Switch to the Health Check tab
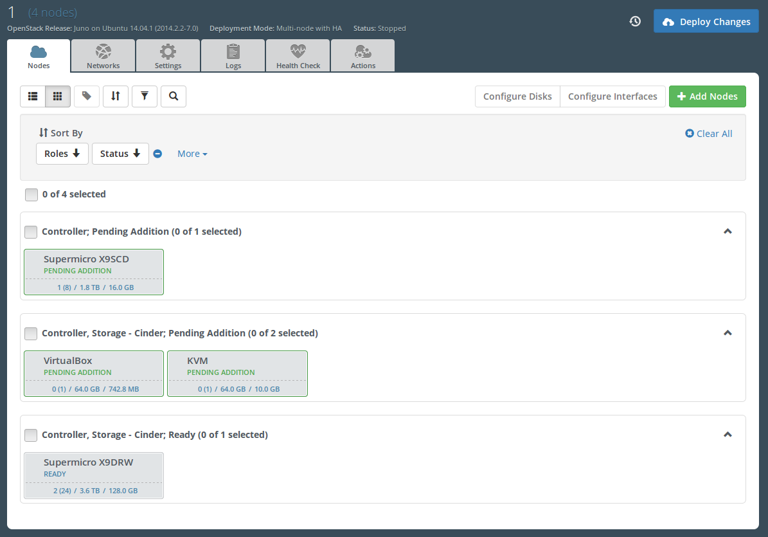 (x=298, y=56)
